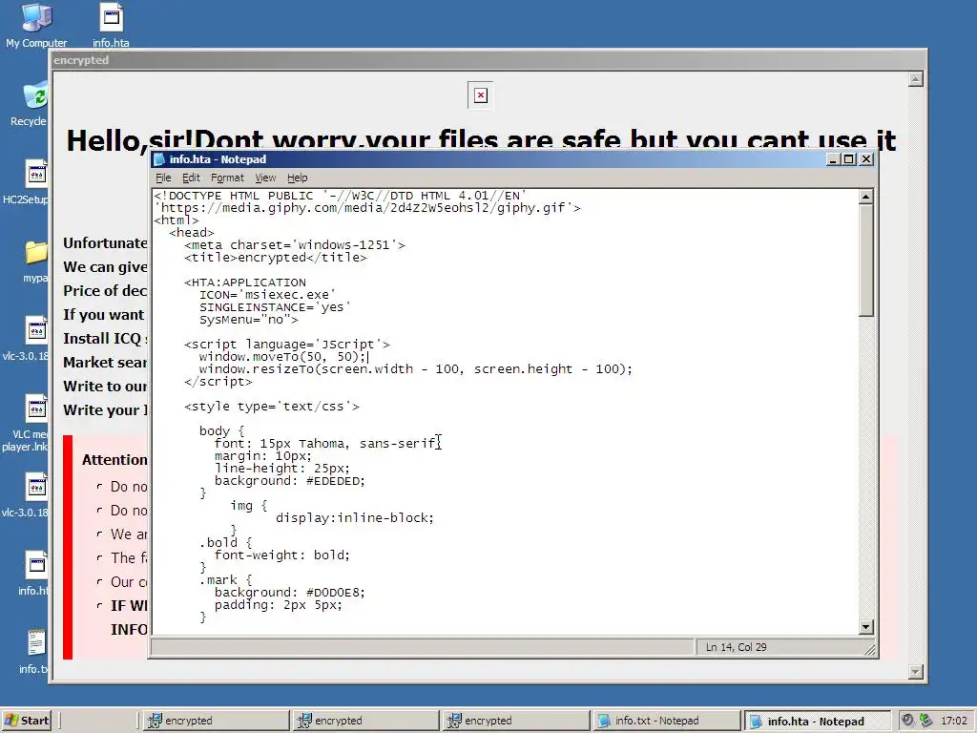Click the 'ICON='msiexec.exe'' line in Notepad
The height and width of the screenshot is (733, 977).
pyautogui.click(x=267, y=295)
